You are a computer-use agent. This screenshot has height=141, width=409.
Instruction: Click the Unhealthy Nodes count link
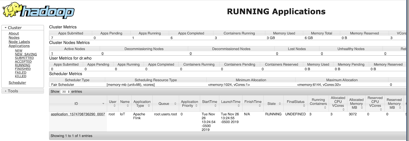(x=322, y=54)
